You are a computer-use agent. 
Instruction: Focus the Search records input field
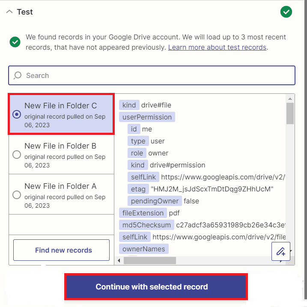coord(158,76)
